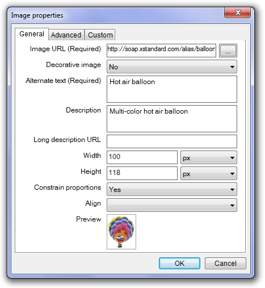Browse for image with the ellipsis button

tap(228, 51)
